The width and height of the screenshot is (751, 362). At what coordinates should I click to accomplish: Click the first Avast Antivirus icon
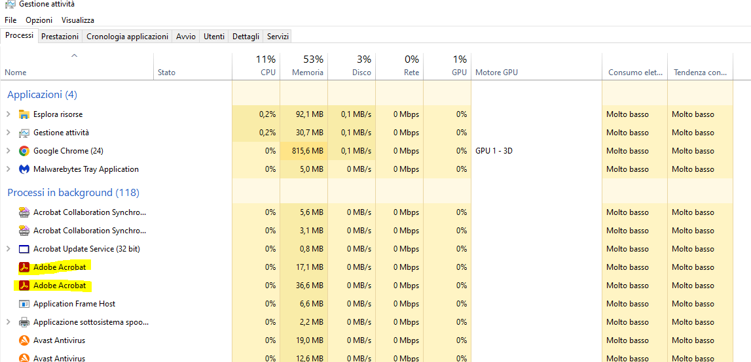pos(24,340)
